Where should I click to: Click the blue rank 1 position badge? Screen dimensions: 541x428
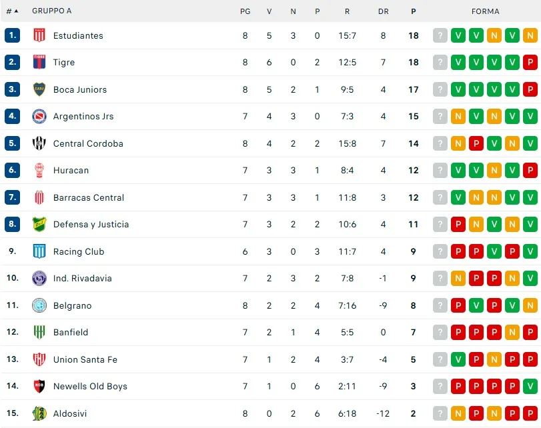[x=13, y=35]
